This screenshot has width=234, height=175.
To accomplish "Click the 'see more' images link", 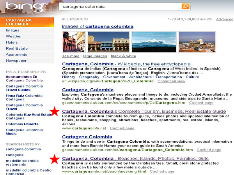I will (x=71, y=56).
